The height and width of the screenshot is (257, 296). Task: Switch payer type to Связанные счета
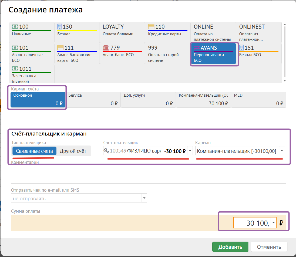click(x=34, y=151)
